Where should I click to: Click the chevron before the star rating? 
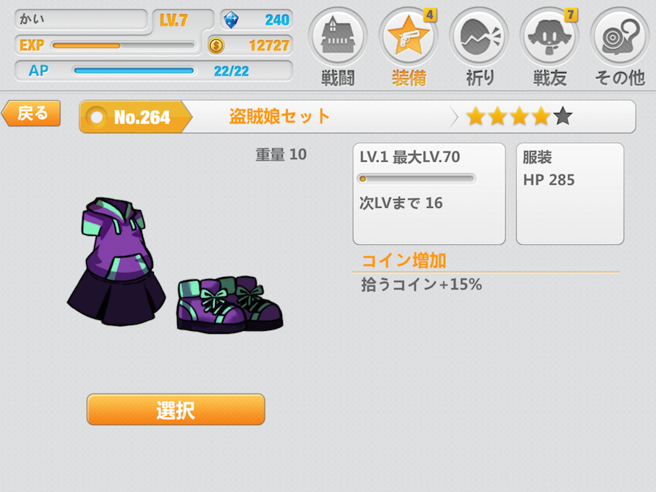coord(454,117)
